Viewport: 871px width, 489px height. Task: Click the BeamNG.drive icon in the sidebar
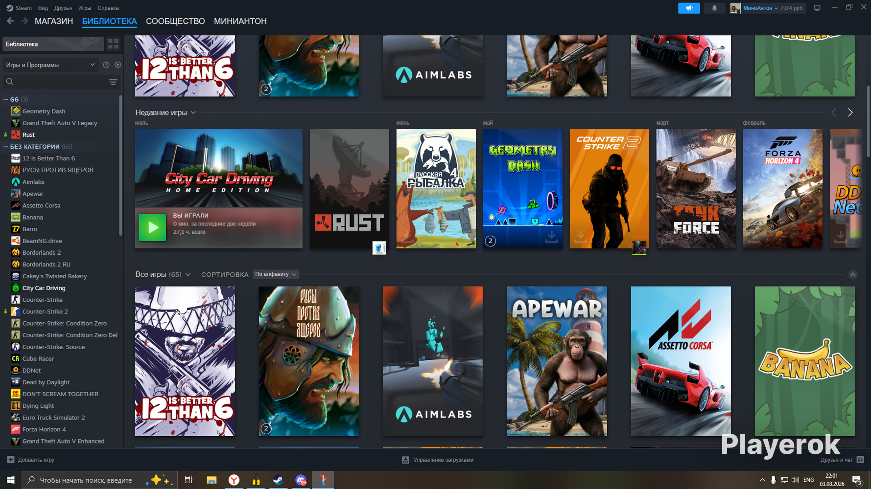coord(16,241)
